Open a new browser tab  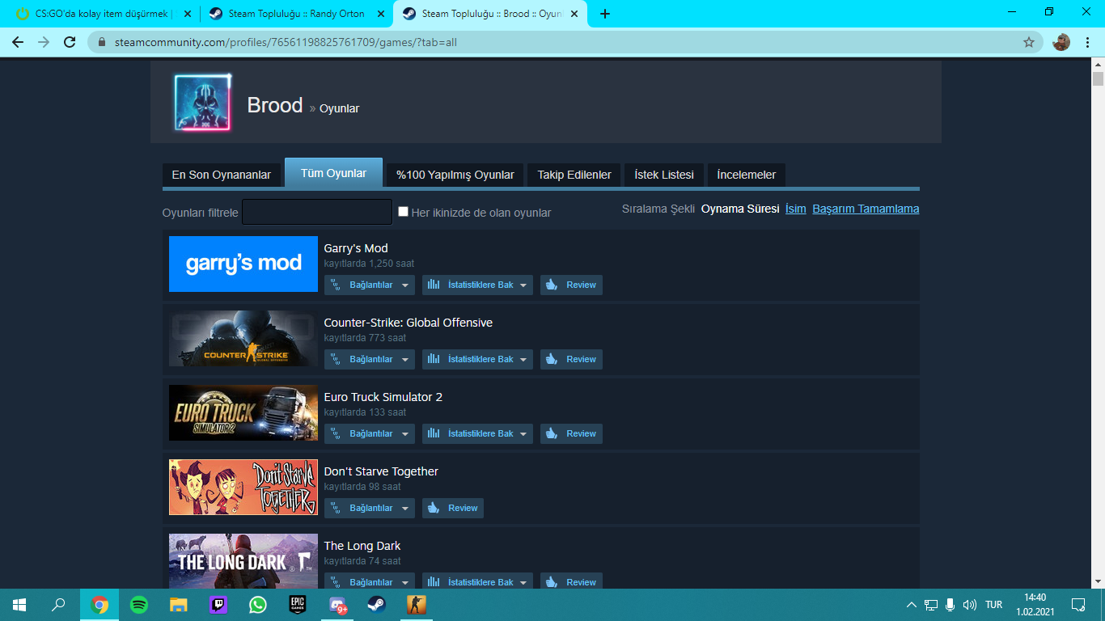click(605, 14)
